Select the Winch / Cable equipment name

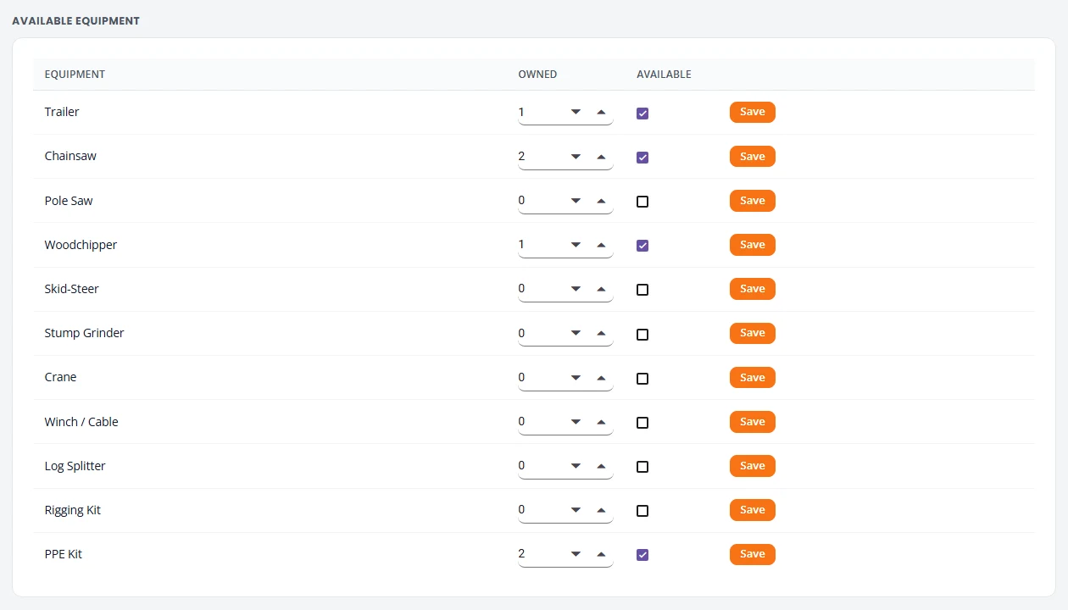[x=81, y=422]
